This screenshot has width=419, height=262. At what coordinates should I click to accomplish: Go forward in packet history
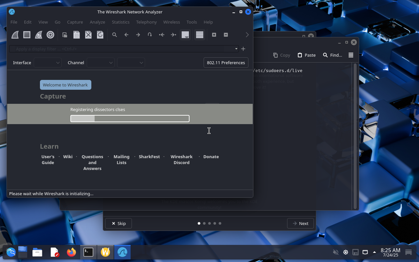coord(138,35)
